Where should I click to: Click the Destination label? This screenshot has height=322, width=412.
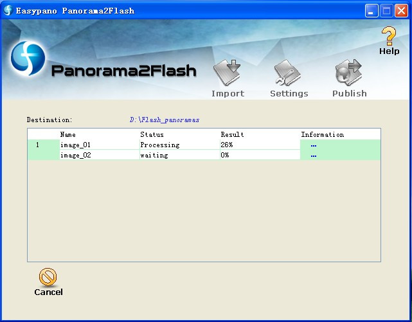coord(49,120)
